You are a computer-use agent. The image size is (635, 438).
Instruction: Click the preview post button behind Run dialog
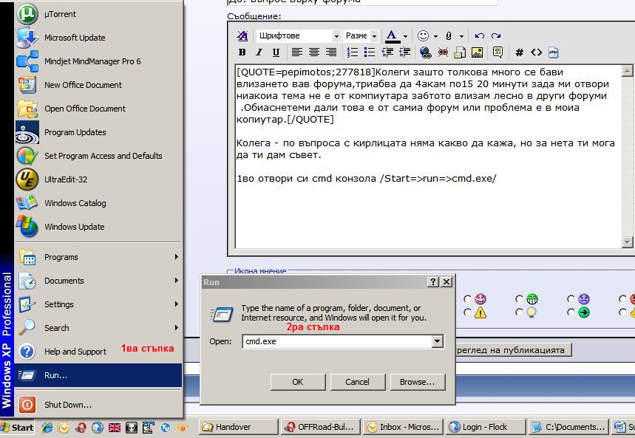[x=514, y=350]
